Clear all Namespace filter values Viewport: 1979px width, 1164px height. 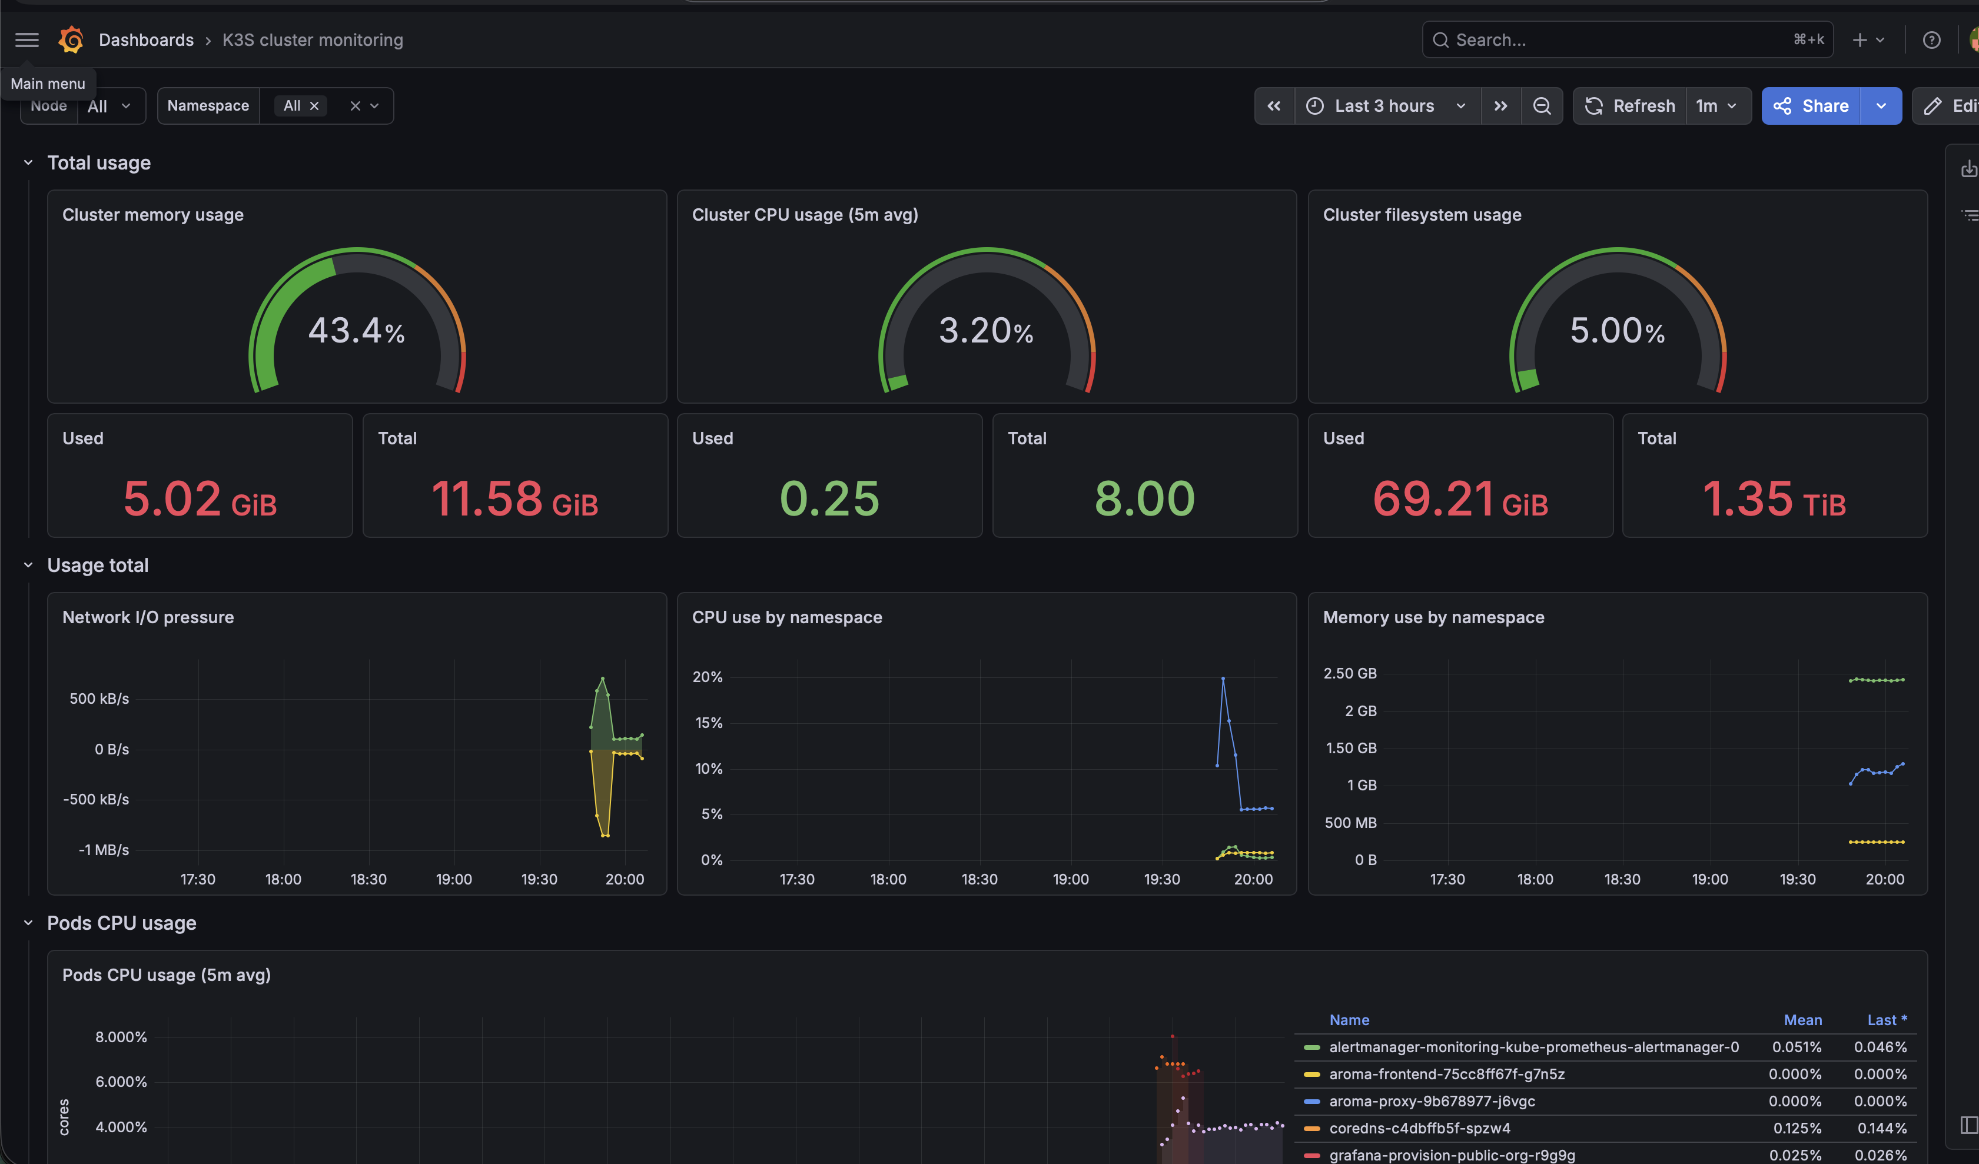point(355,106)
